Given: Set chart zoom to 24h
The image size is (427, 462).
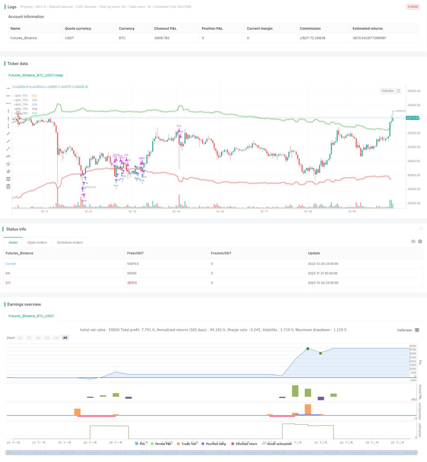Looking at the screenshot, I should pos(56,338).
